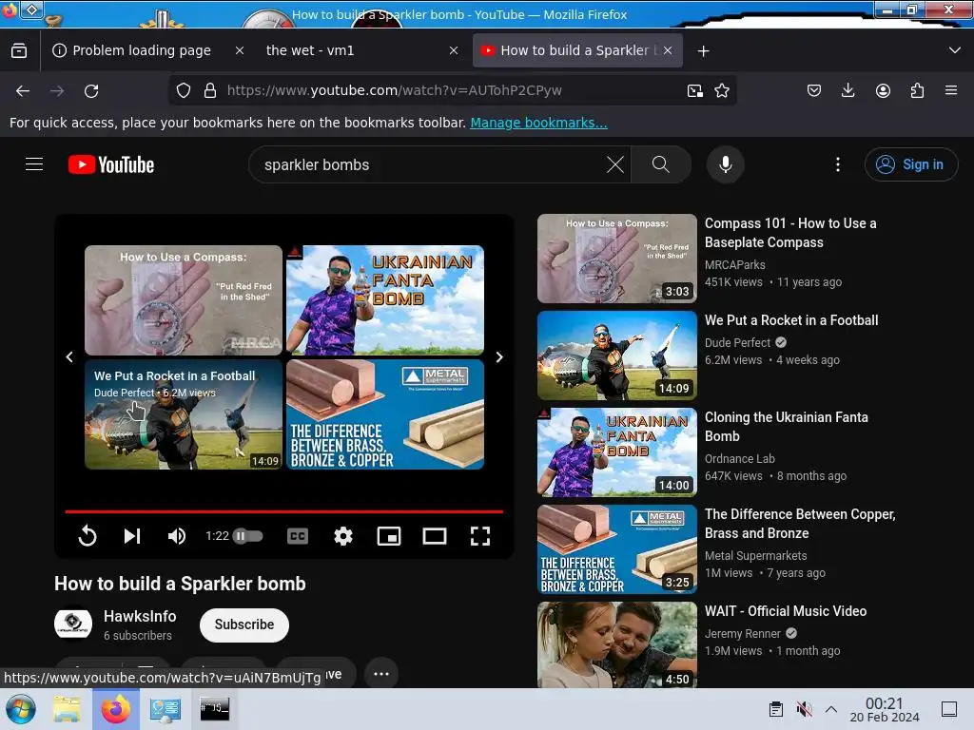Viewport: 974px width, 730px height.
Task: Switch to theater mode
Action: tap(434, 536)
